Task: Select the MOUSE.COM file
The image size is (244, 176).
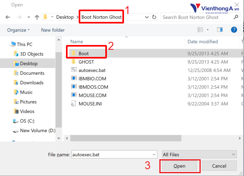Action: point(93,96)
